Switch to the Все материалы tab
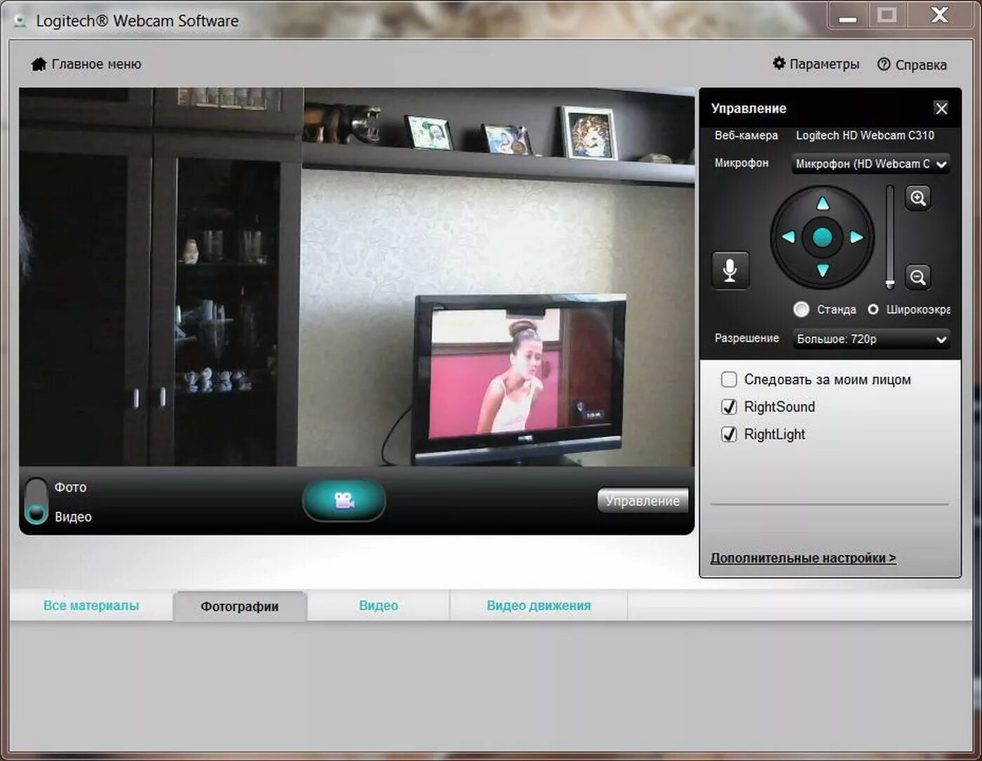The height and width of the screenshot is (761, 982). pos(91,605)
